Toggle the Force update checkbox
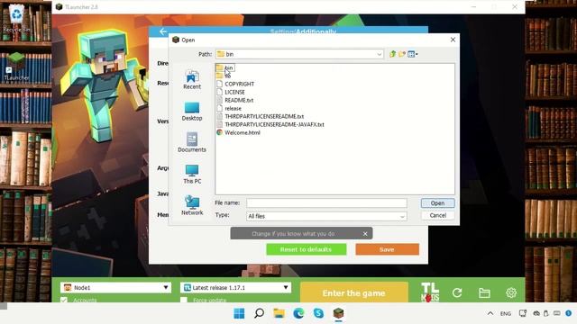The height and width of the screenshot is (324, 577). pyautogui.click(x=184, y=300)
